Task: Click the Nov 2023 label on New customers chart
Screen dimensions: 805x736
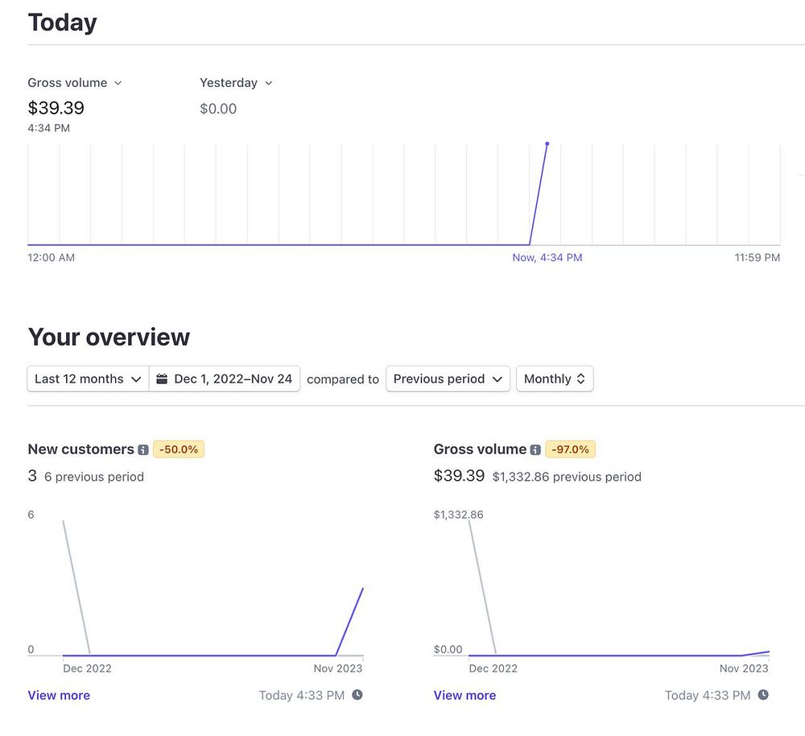Action: click(x=338, y=668)
